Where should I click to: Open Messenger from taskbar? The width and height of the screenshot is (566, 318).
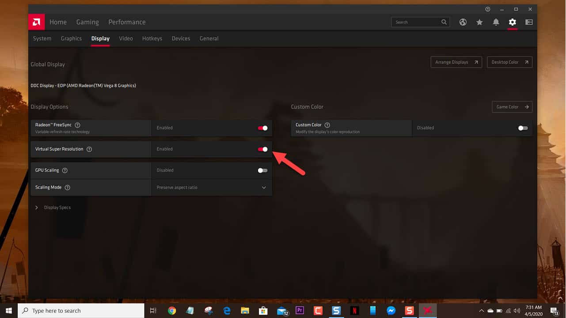391,310
